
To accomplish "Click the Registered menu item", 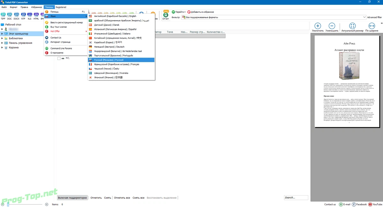I will (61, 7).
